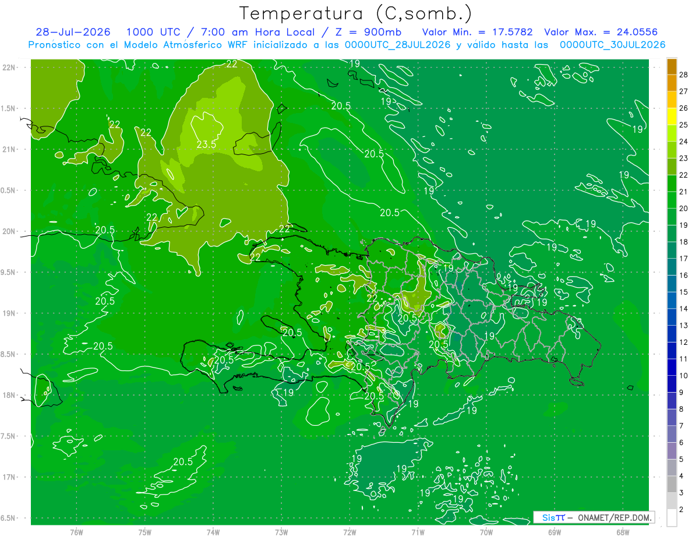Click the "73W" longitude label
Image resolution: width=699 pixels, height=540 pixels.
click(x=281, y=532)
